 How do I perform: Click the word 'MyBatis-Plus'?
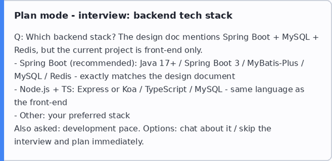pyautogui.click(x=273, y=63)
